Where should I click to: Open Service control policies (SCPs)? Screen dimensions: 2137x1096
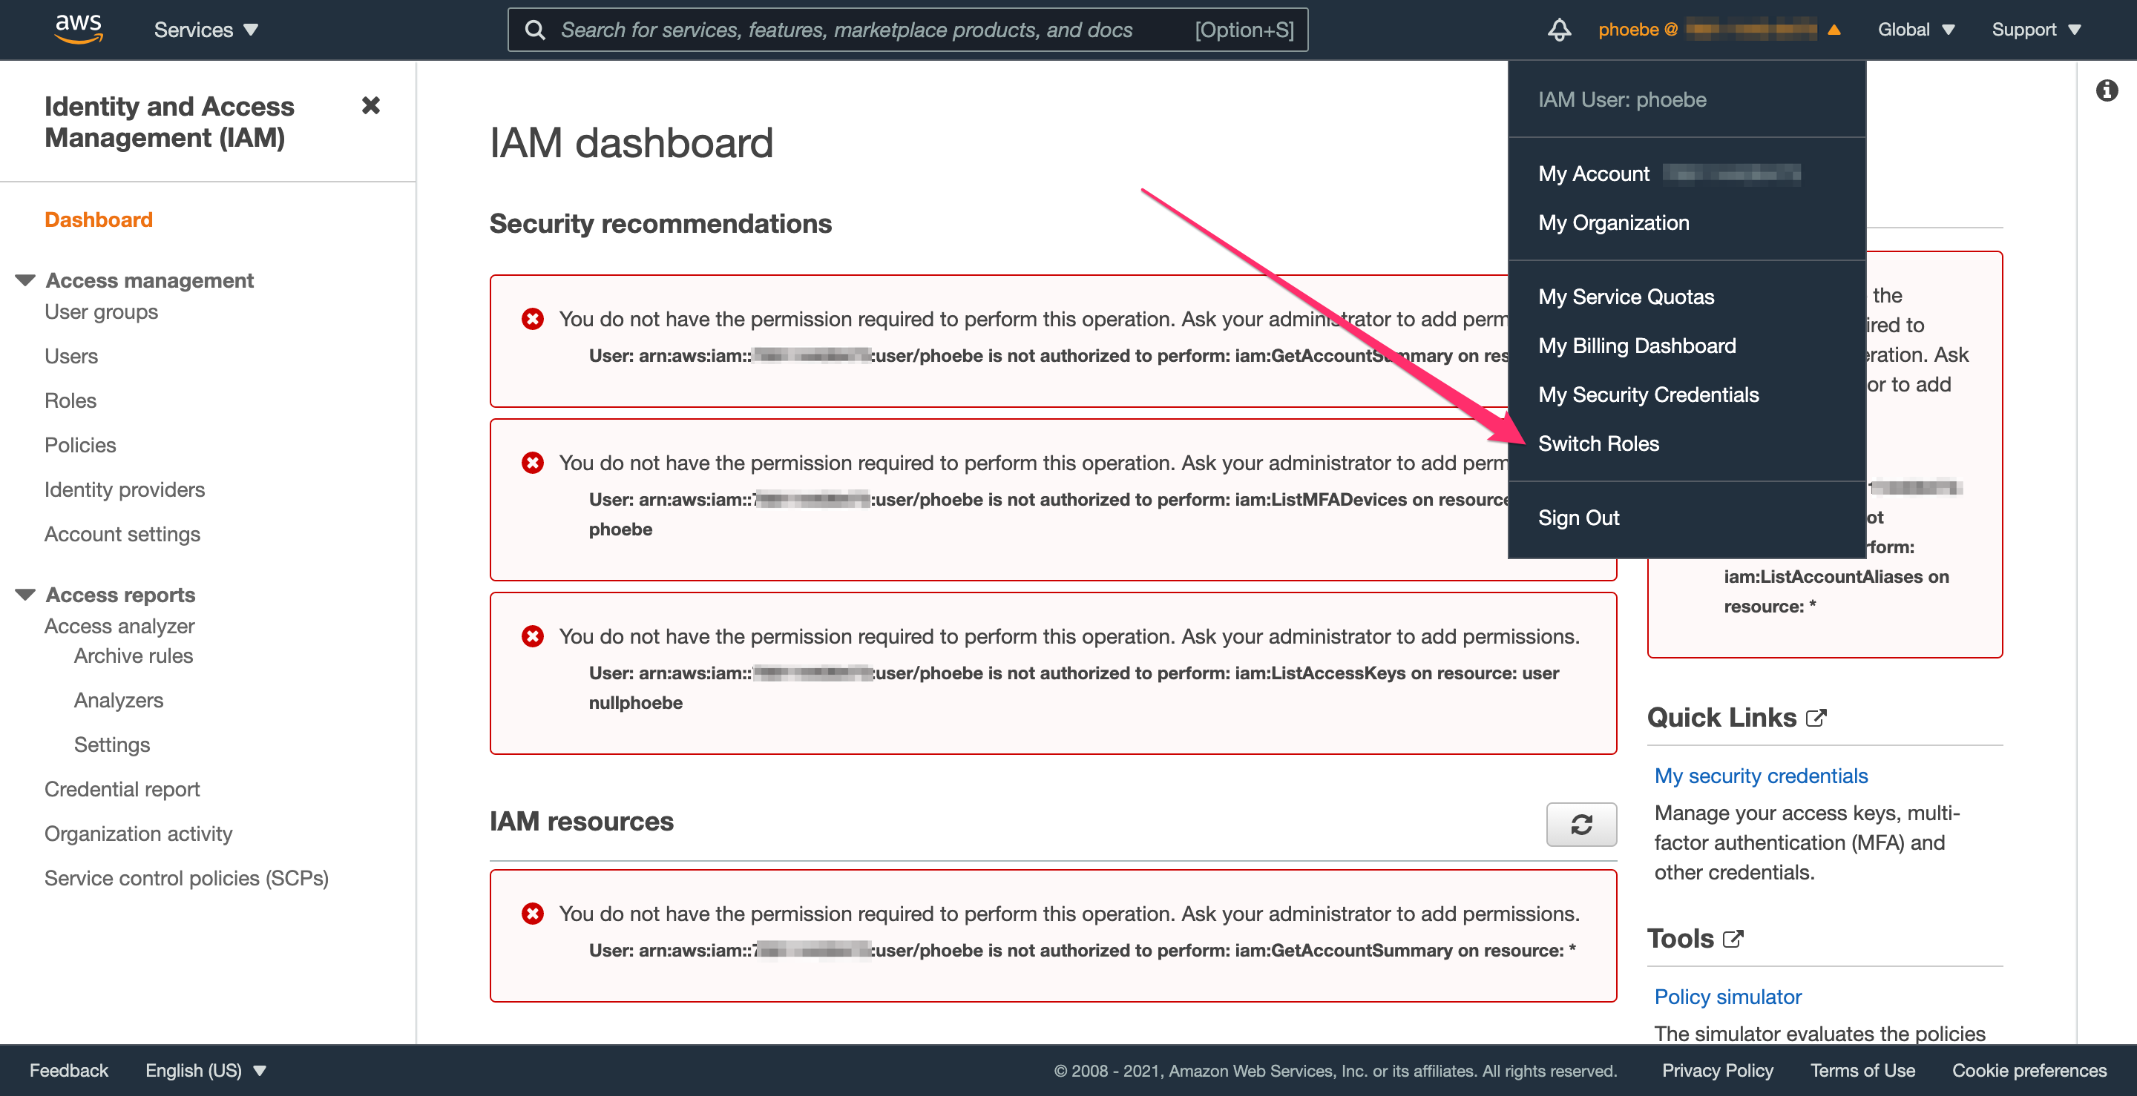(x=187, y=878)
